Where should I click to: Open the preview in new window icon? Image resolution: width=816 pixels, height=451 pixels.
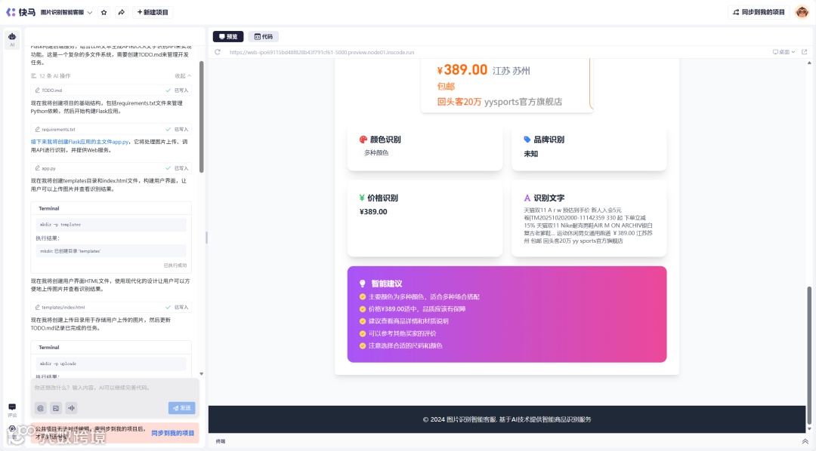tap(805, 52)
